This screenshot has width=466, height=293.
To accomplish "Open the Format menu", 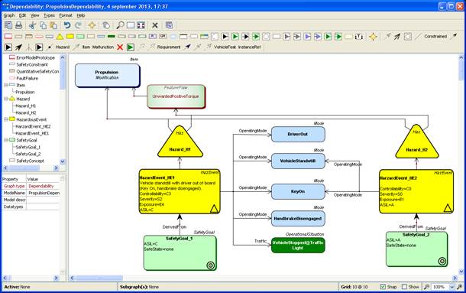I will (x=66, y=15).
